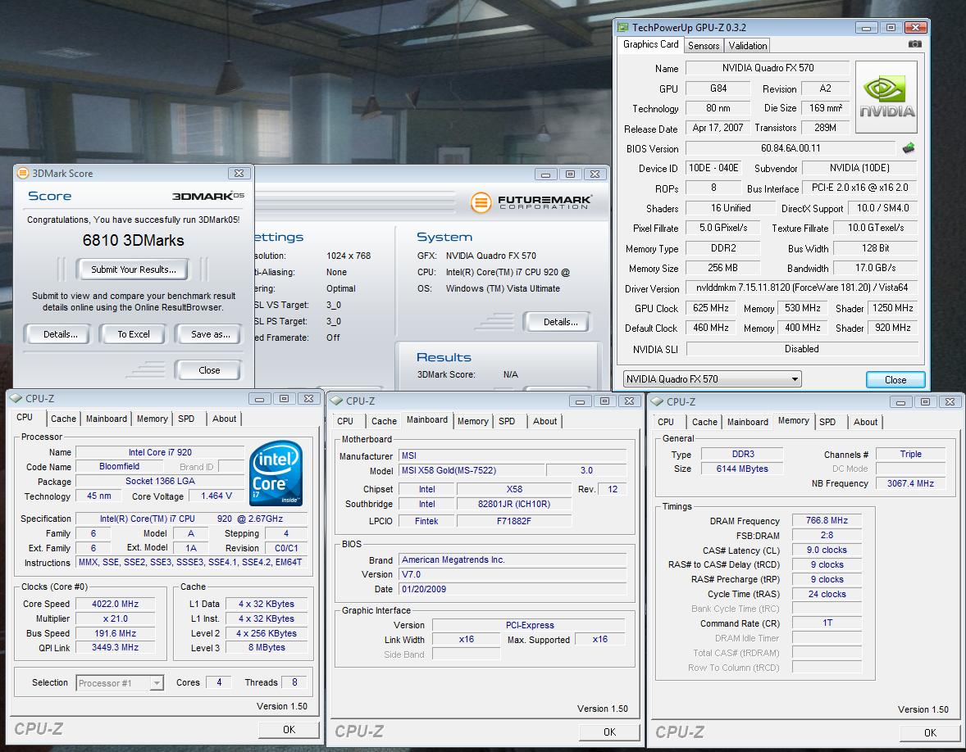The width and height of the screenshot is (966, 752).
Task: Click the CPU-Z title icon in the Memory window
Action: point(658,401)
